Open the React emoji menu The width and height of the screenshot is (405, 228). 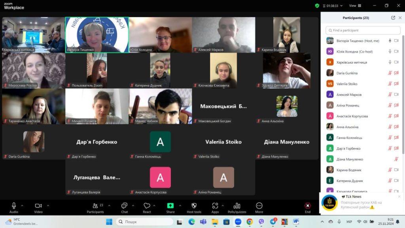(x=147, y=207)
